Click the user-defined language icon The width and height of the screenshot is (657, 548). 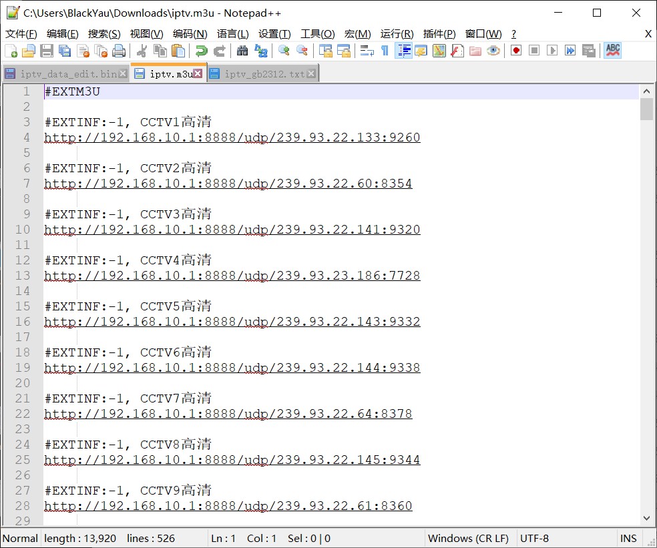(x=421, y=51)
